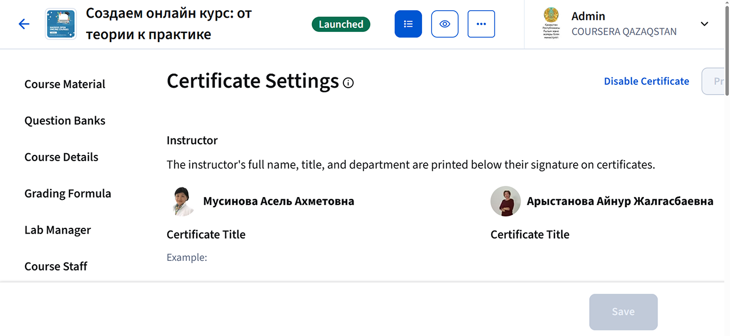Select Course Details in sidebar
730x336 pixels.
coord(62,157)
